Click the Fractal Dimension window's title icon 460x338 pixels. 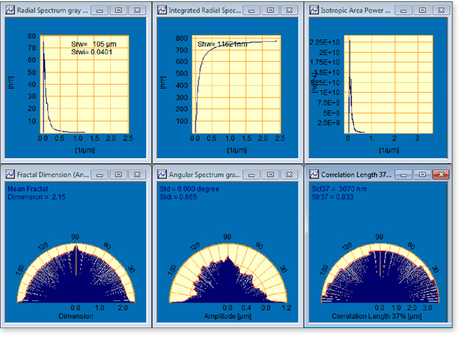10,174
